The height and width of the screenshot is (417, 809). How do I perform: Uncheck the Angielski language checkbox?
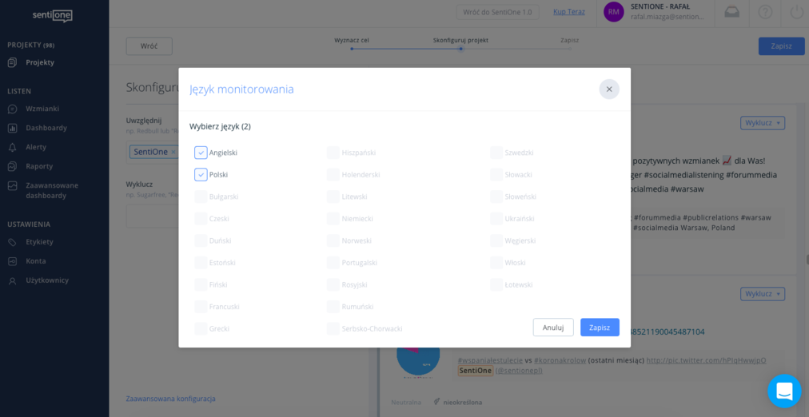[x=201, y=153]
